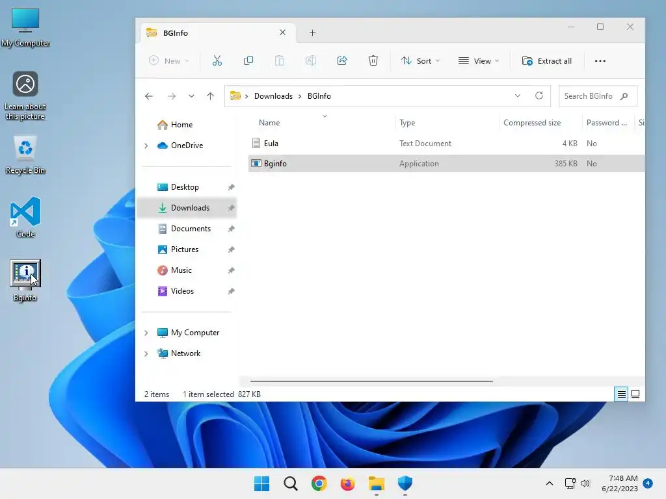Refresh the BGInfo folder view

coord(539,96)
